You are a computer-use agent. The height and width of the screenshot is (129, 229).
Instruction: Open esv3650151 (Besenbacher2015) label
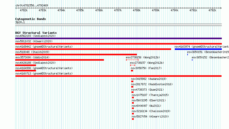(x=208, y=52)
